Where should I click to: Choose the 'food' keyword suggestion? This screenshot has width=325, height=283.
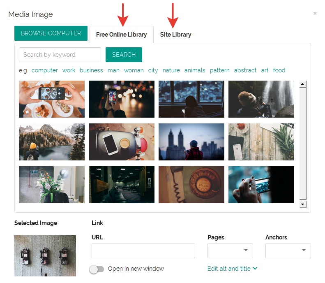[x=279, y=70]
